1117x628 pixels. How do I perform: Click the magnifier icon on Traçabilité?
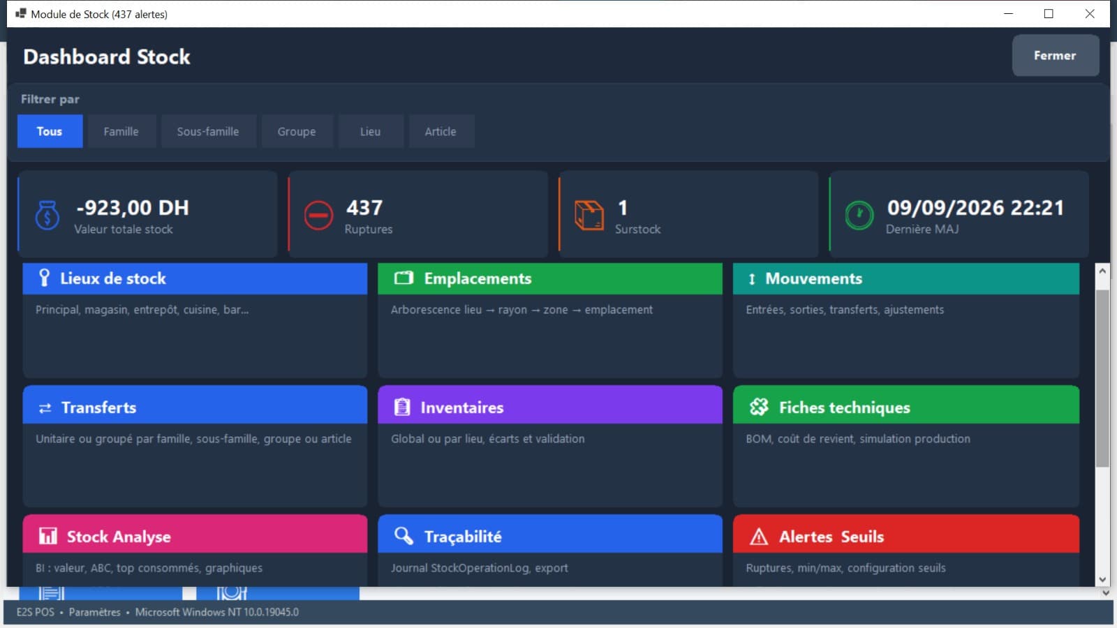click(x=404, y=535)
